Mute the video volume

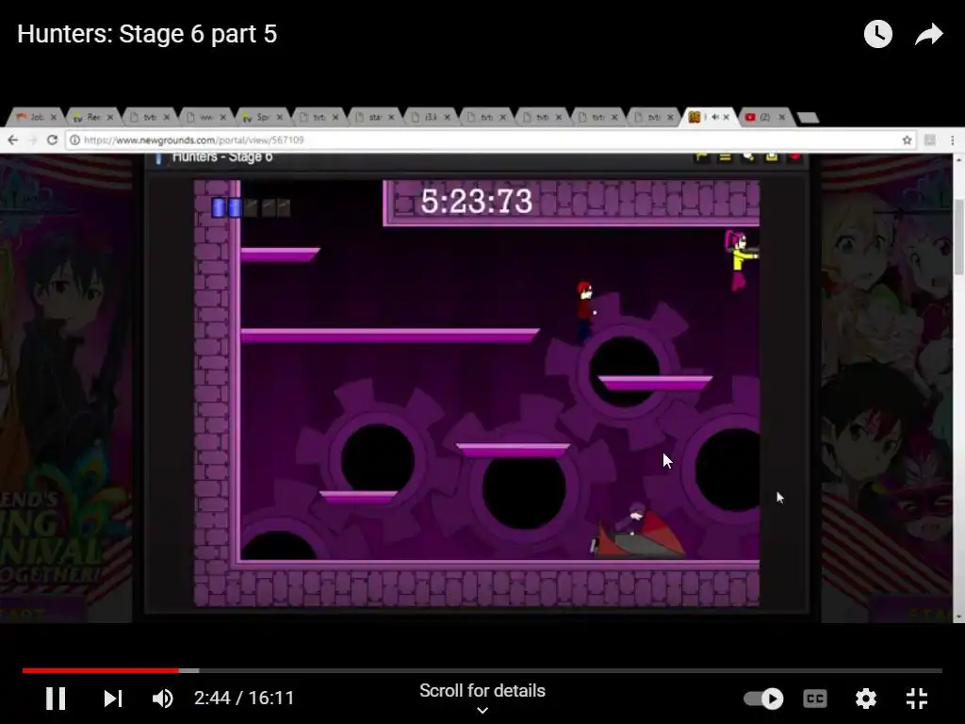[162, 699]
